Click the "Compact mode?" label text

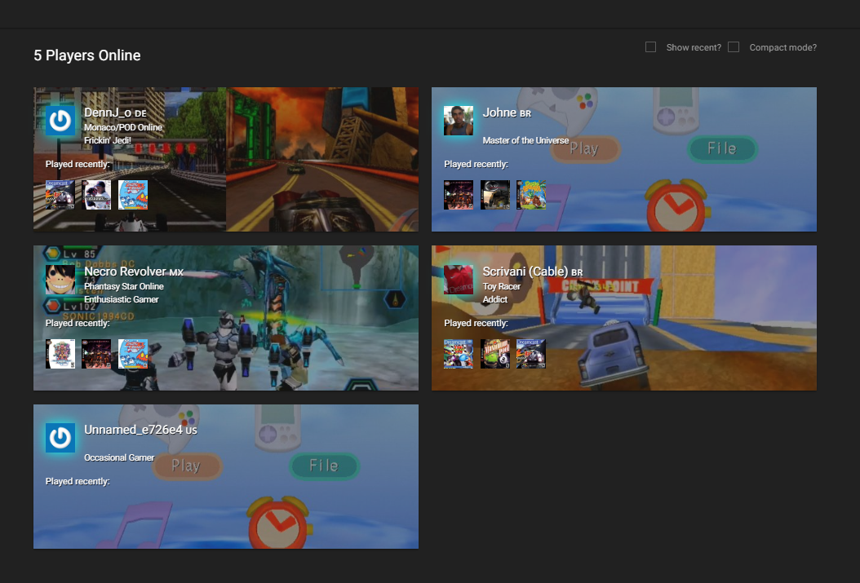(x=783, y=47)
